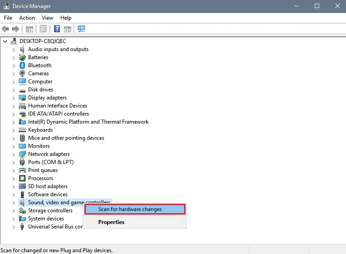346x254 pixels.
Task: Click the Back arrow in the toolbar
Action: pyautogui.click(x=5, y=29)
